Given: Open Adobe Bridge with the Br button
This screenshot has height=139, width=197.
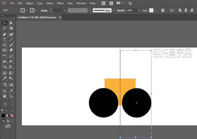Looking at the screenshot, I should (x=103, y=3).
